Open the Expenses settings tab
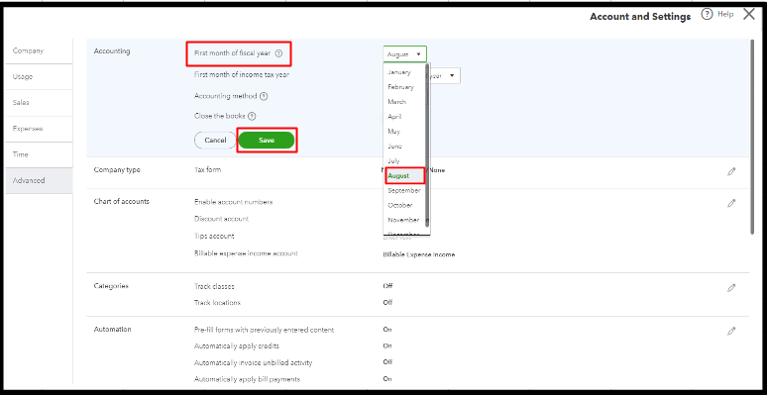 coord(39,129)
